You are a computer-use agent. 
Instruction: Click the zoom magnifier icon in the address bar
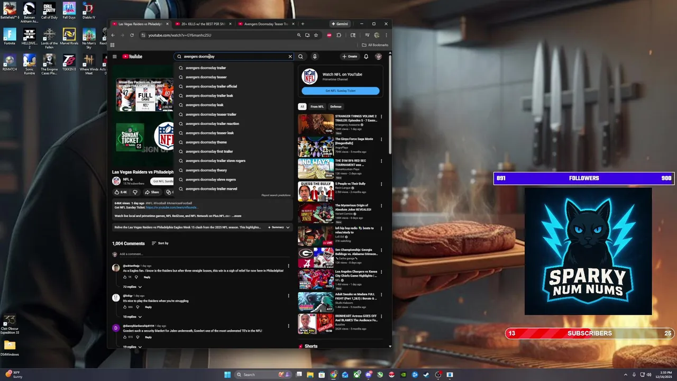tap(299, 35)
